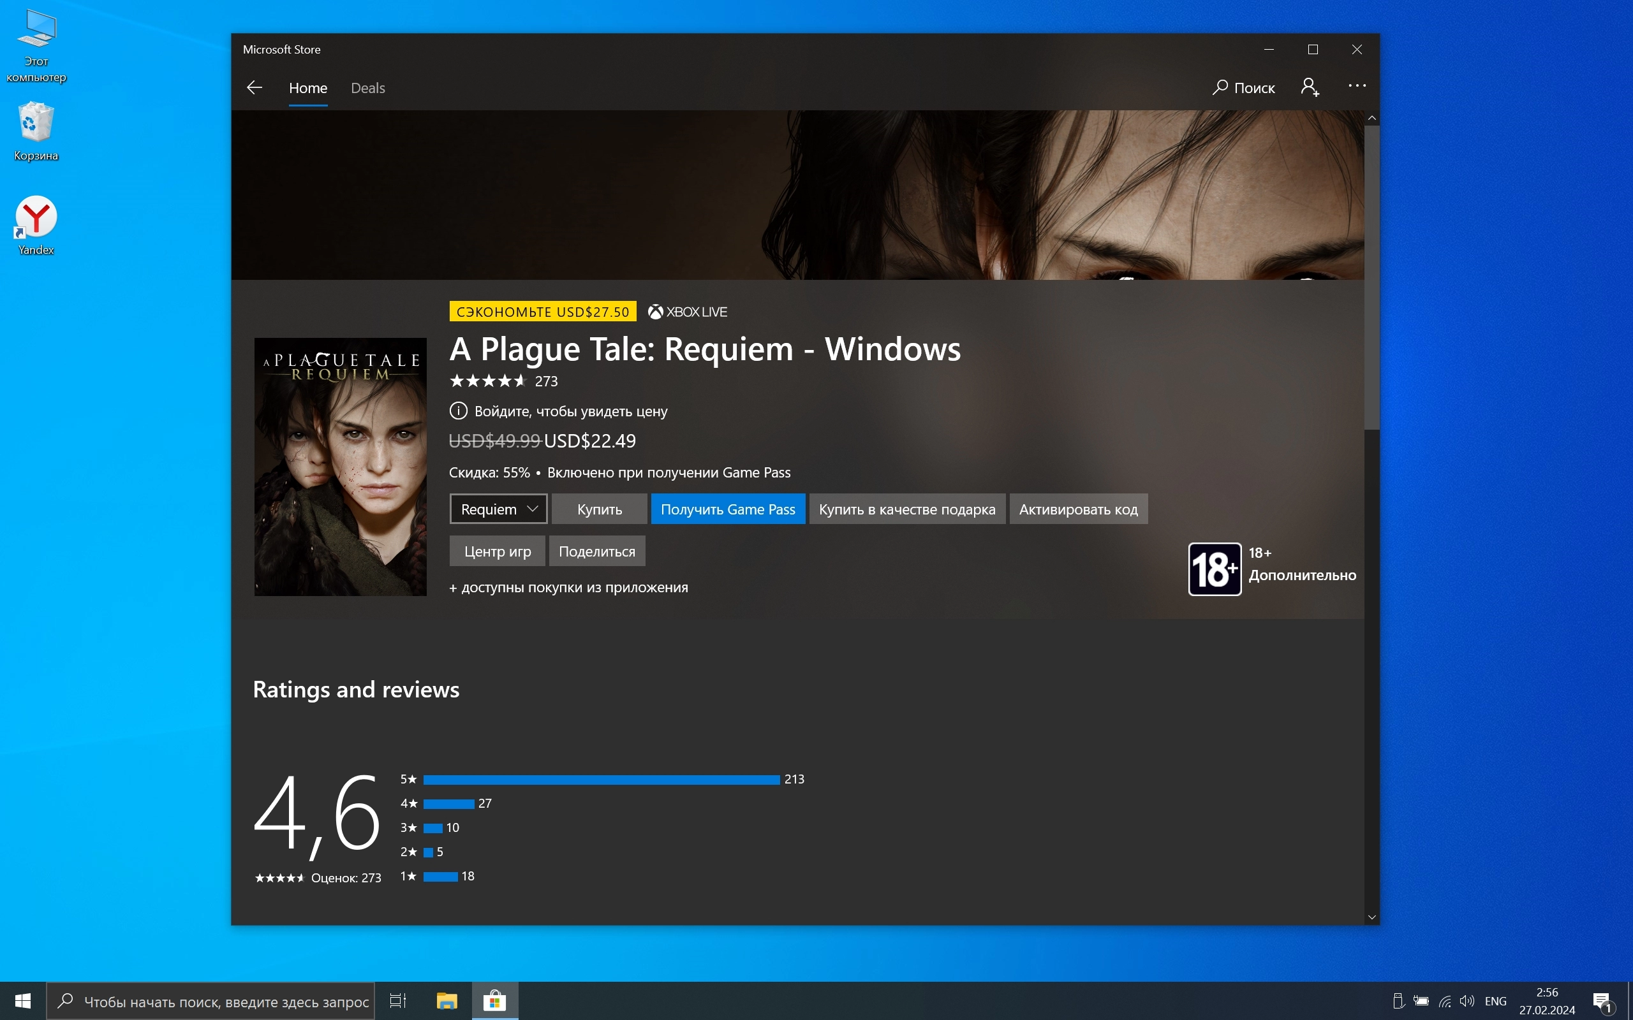Click the Дополнительно rating details link
1633x1020 pixels.
[x=1302, y=576]
